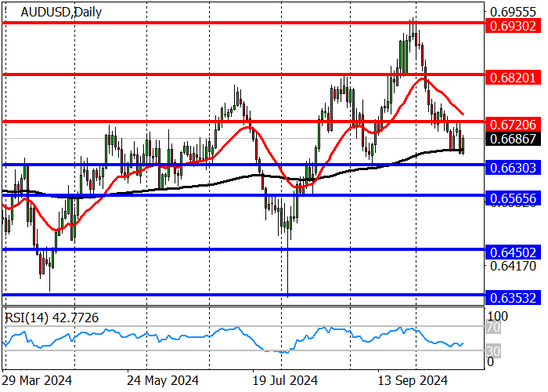The width and height of the screenshot is (548, 392).
Task: Click the 0.69555 price scale value
Action: [x=513, y=12]
